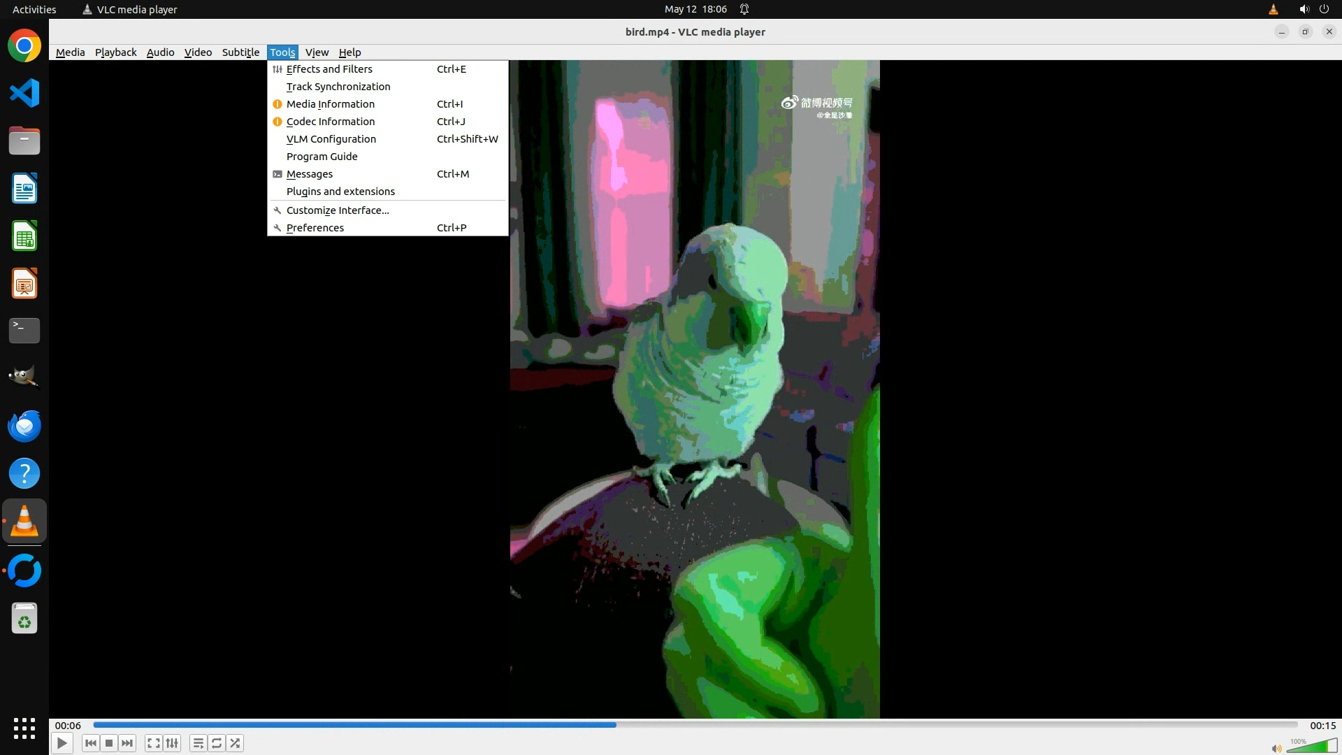Toggle fullscreen video mode
Screen dimensions: 1342x755
154,743
